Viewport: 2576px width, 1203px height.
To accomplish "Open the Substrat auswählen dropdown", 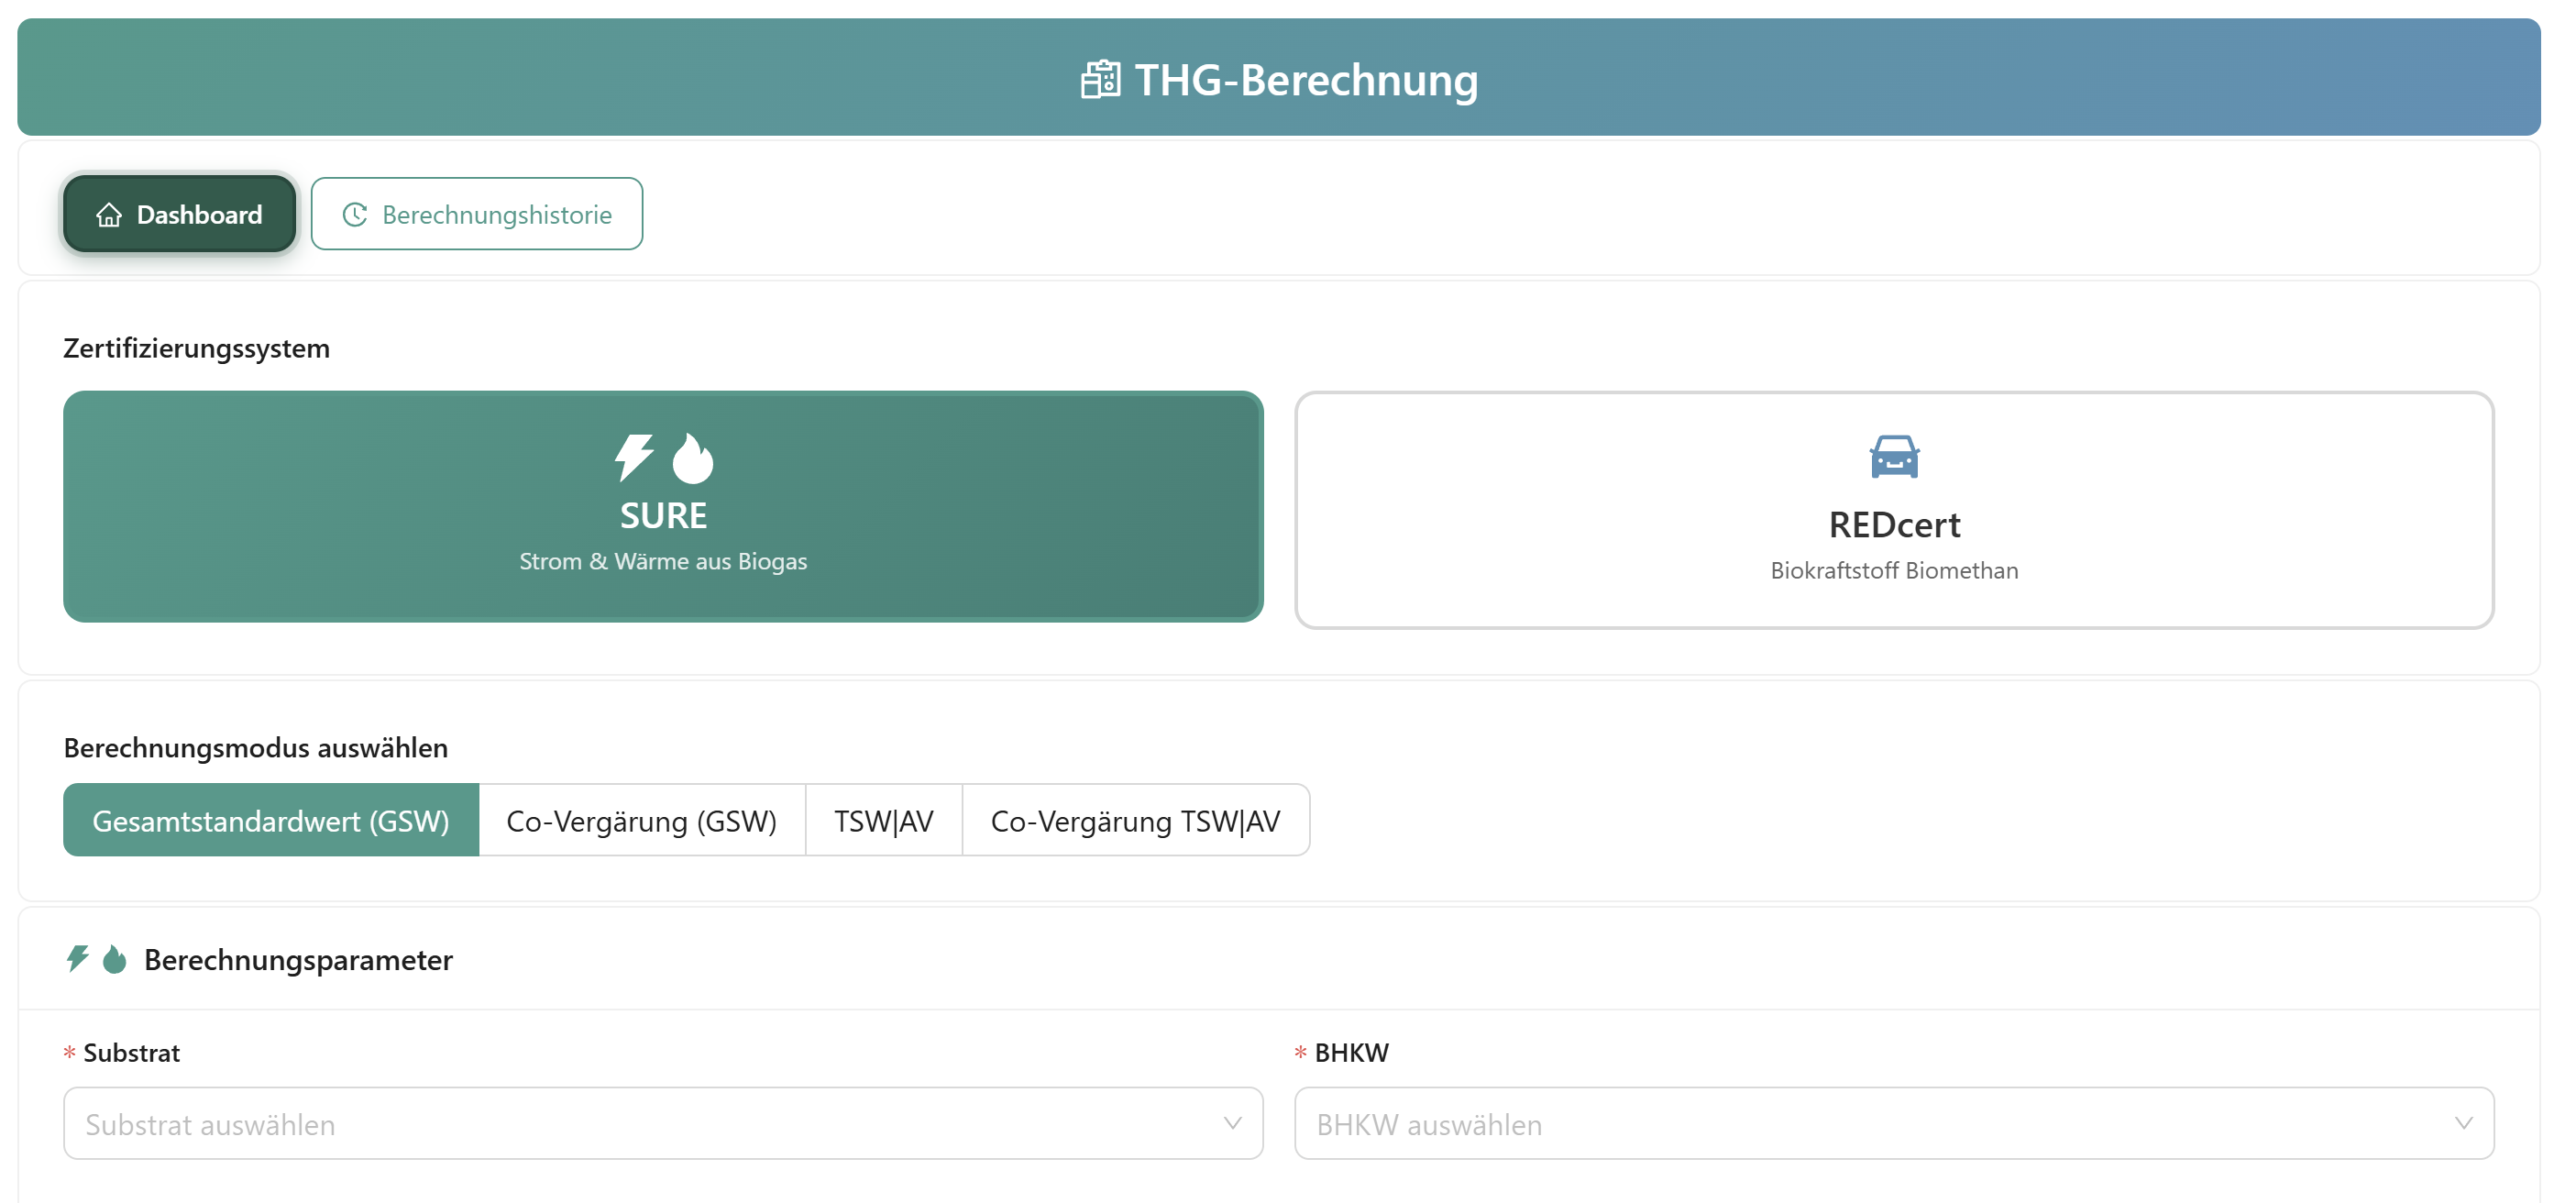I will 640,1124.
